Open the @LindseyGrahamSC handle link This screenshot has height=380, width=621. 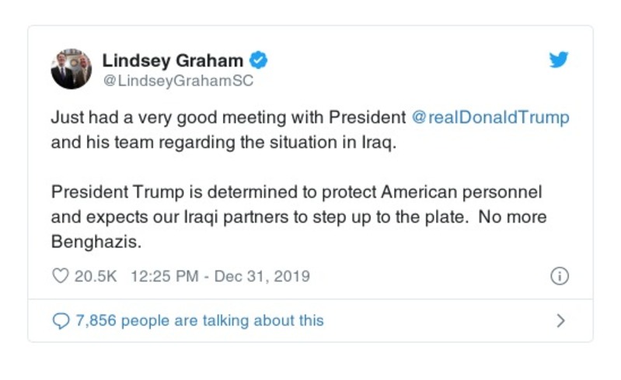point(179,81)
